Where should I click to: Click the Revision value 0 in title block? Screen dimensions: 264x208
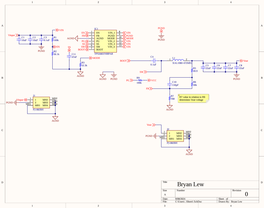pos(246,194)
